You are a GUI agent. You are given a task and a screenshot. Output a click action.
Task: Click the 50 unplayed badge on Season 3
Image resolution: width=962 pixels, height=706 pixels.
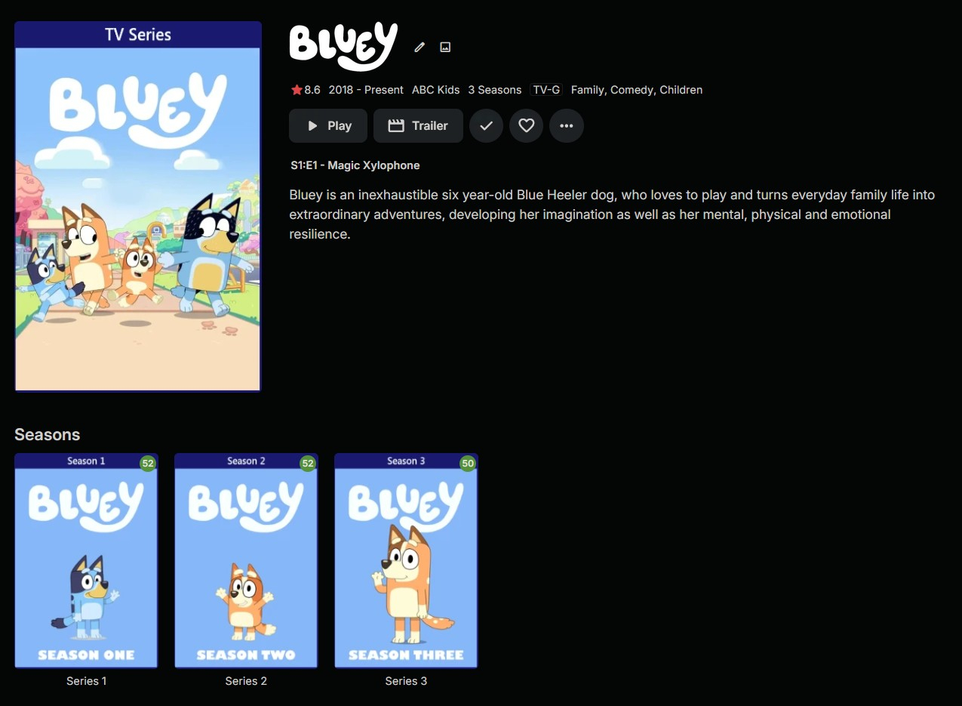(x=468, y=463)
